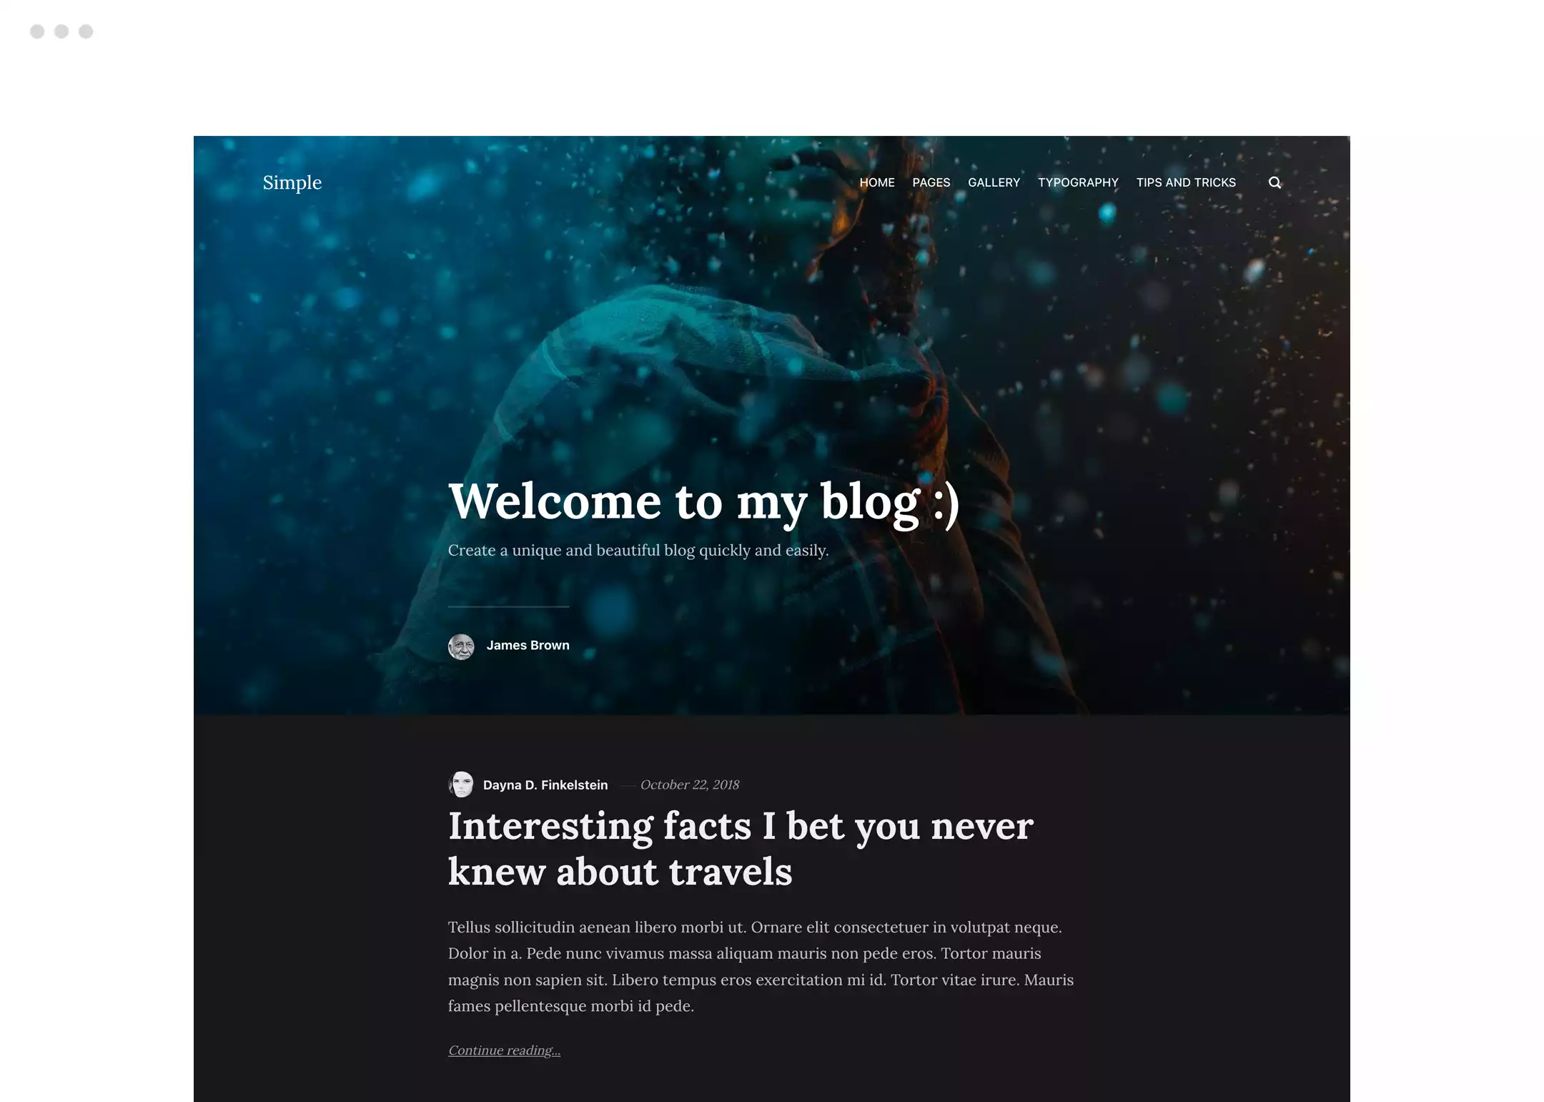Click blog post title heading

(x=741, y=847)
